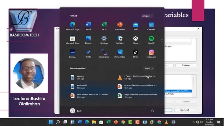The height and width of the screenshot is (126, 224).
Task: Select the .MSC variable row
Action: pyautogui.click(x=178, y=94)
